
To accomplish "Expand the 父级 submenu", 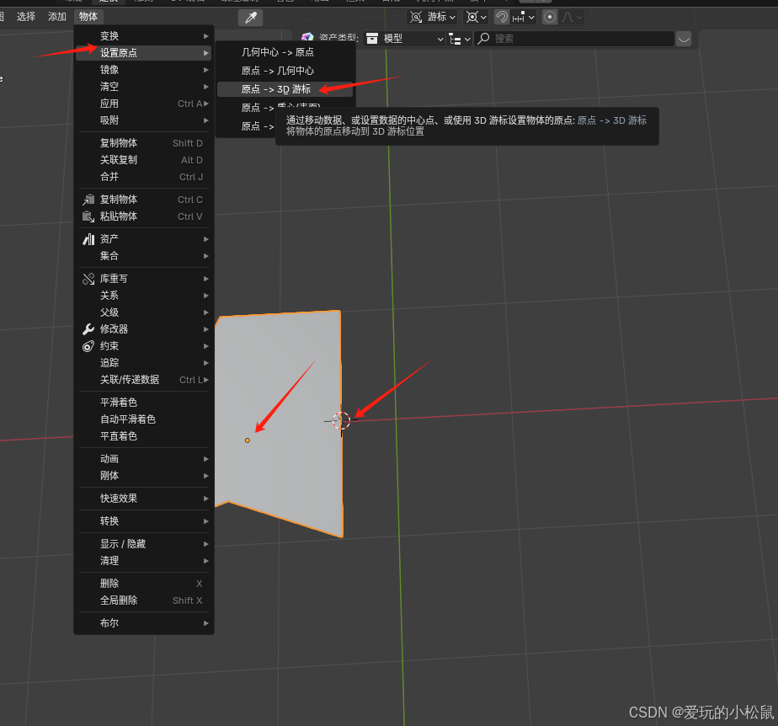I will 144,312.
